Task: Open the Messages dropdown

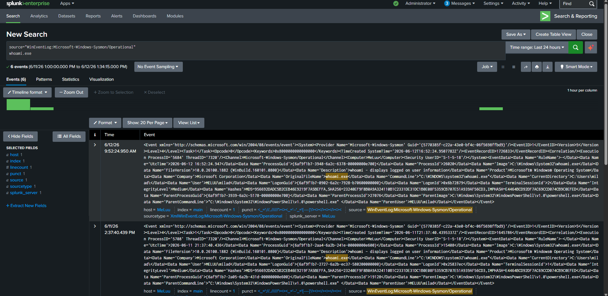Action: (x=459, y=3)
